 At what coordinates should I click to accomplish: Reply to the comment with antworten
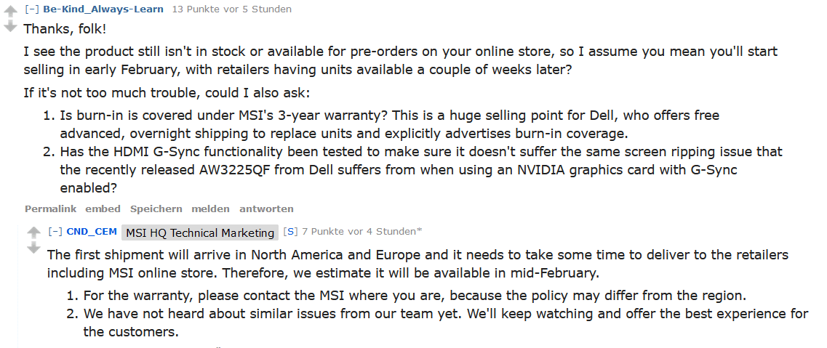tap(266, 209)
